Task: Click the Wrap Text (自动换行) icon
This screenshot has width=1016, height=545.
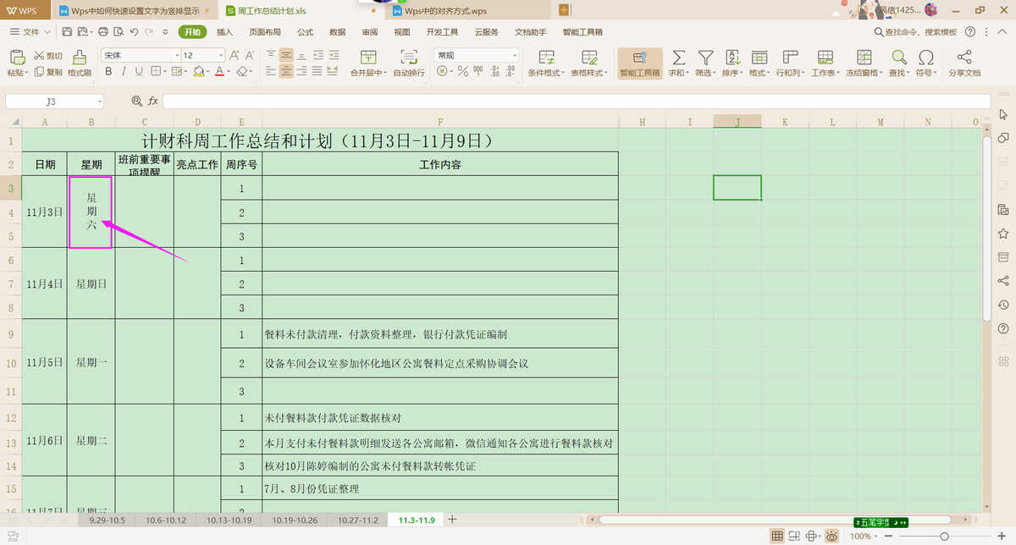Action: tap(409, 57)
